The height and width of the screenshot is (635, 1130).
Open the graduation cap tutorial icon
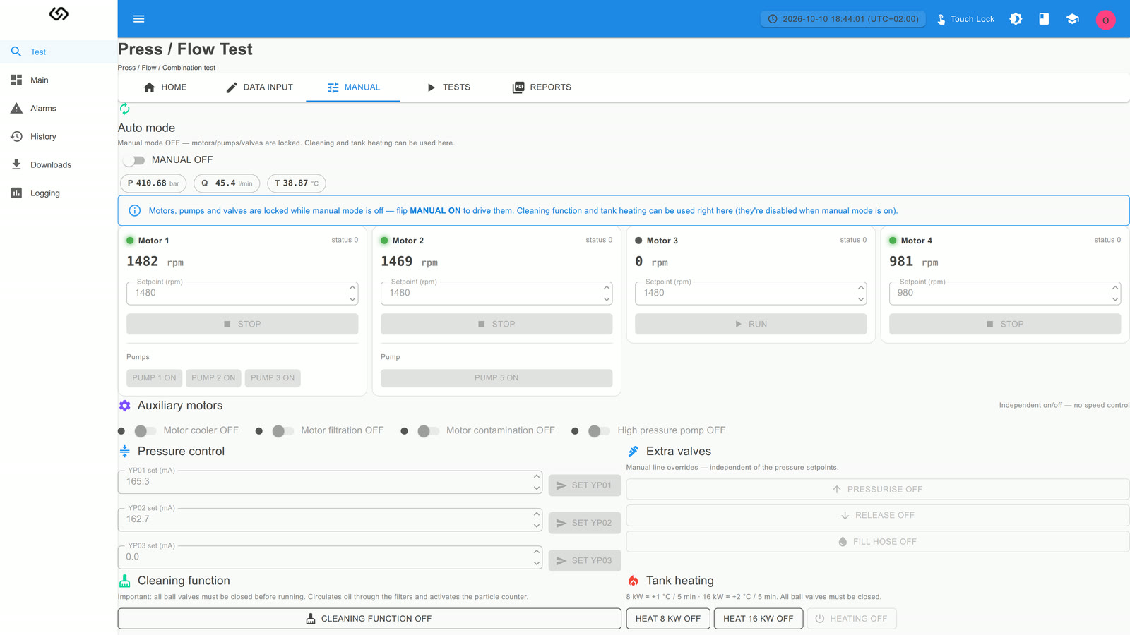pos(1073,19)
